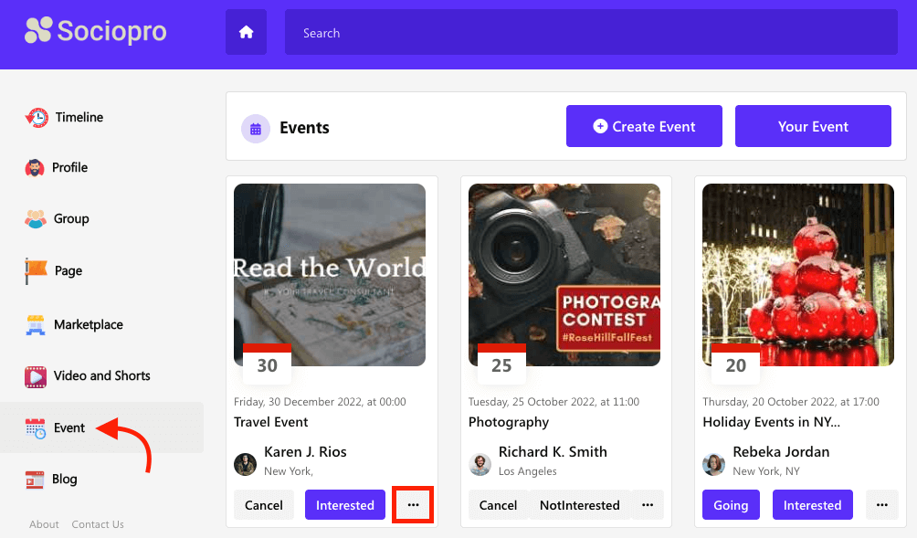Screen dimensions: 917x538
Task: Click the Video and Shorts icon
Action: 36,375
